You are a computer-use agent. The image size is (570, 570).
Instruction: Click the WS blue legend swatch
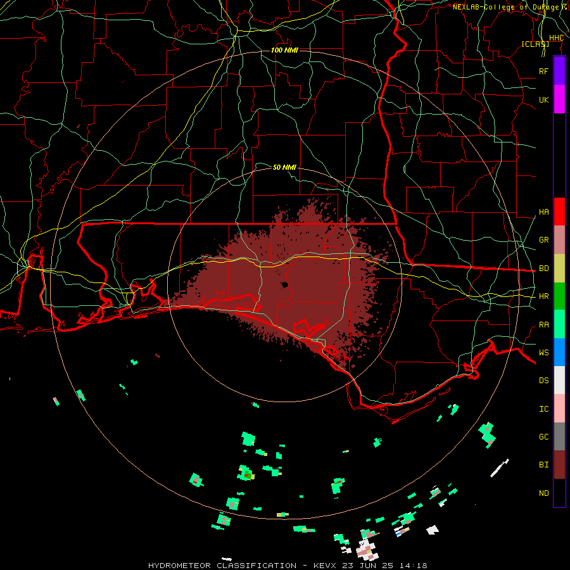[x=559, y=352]
